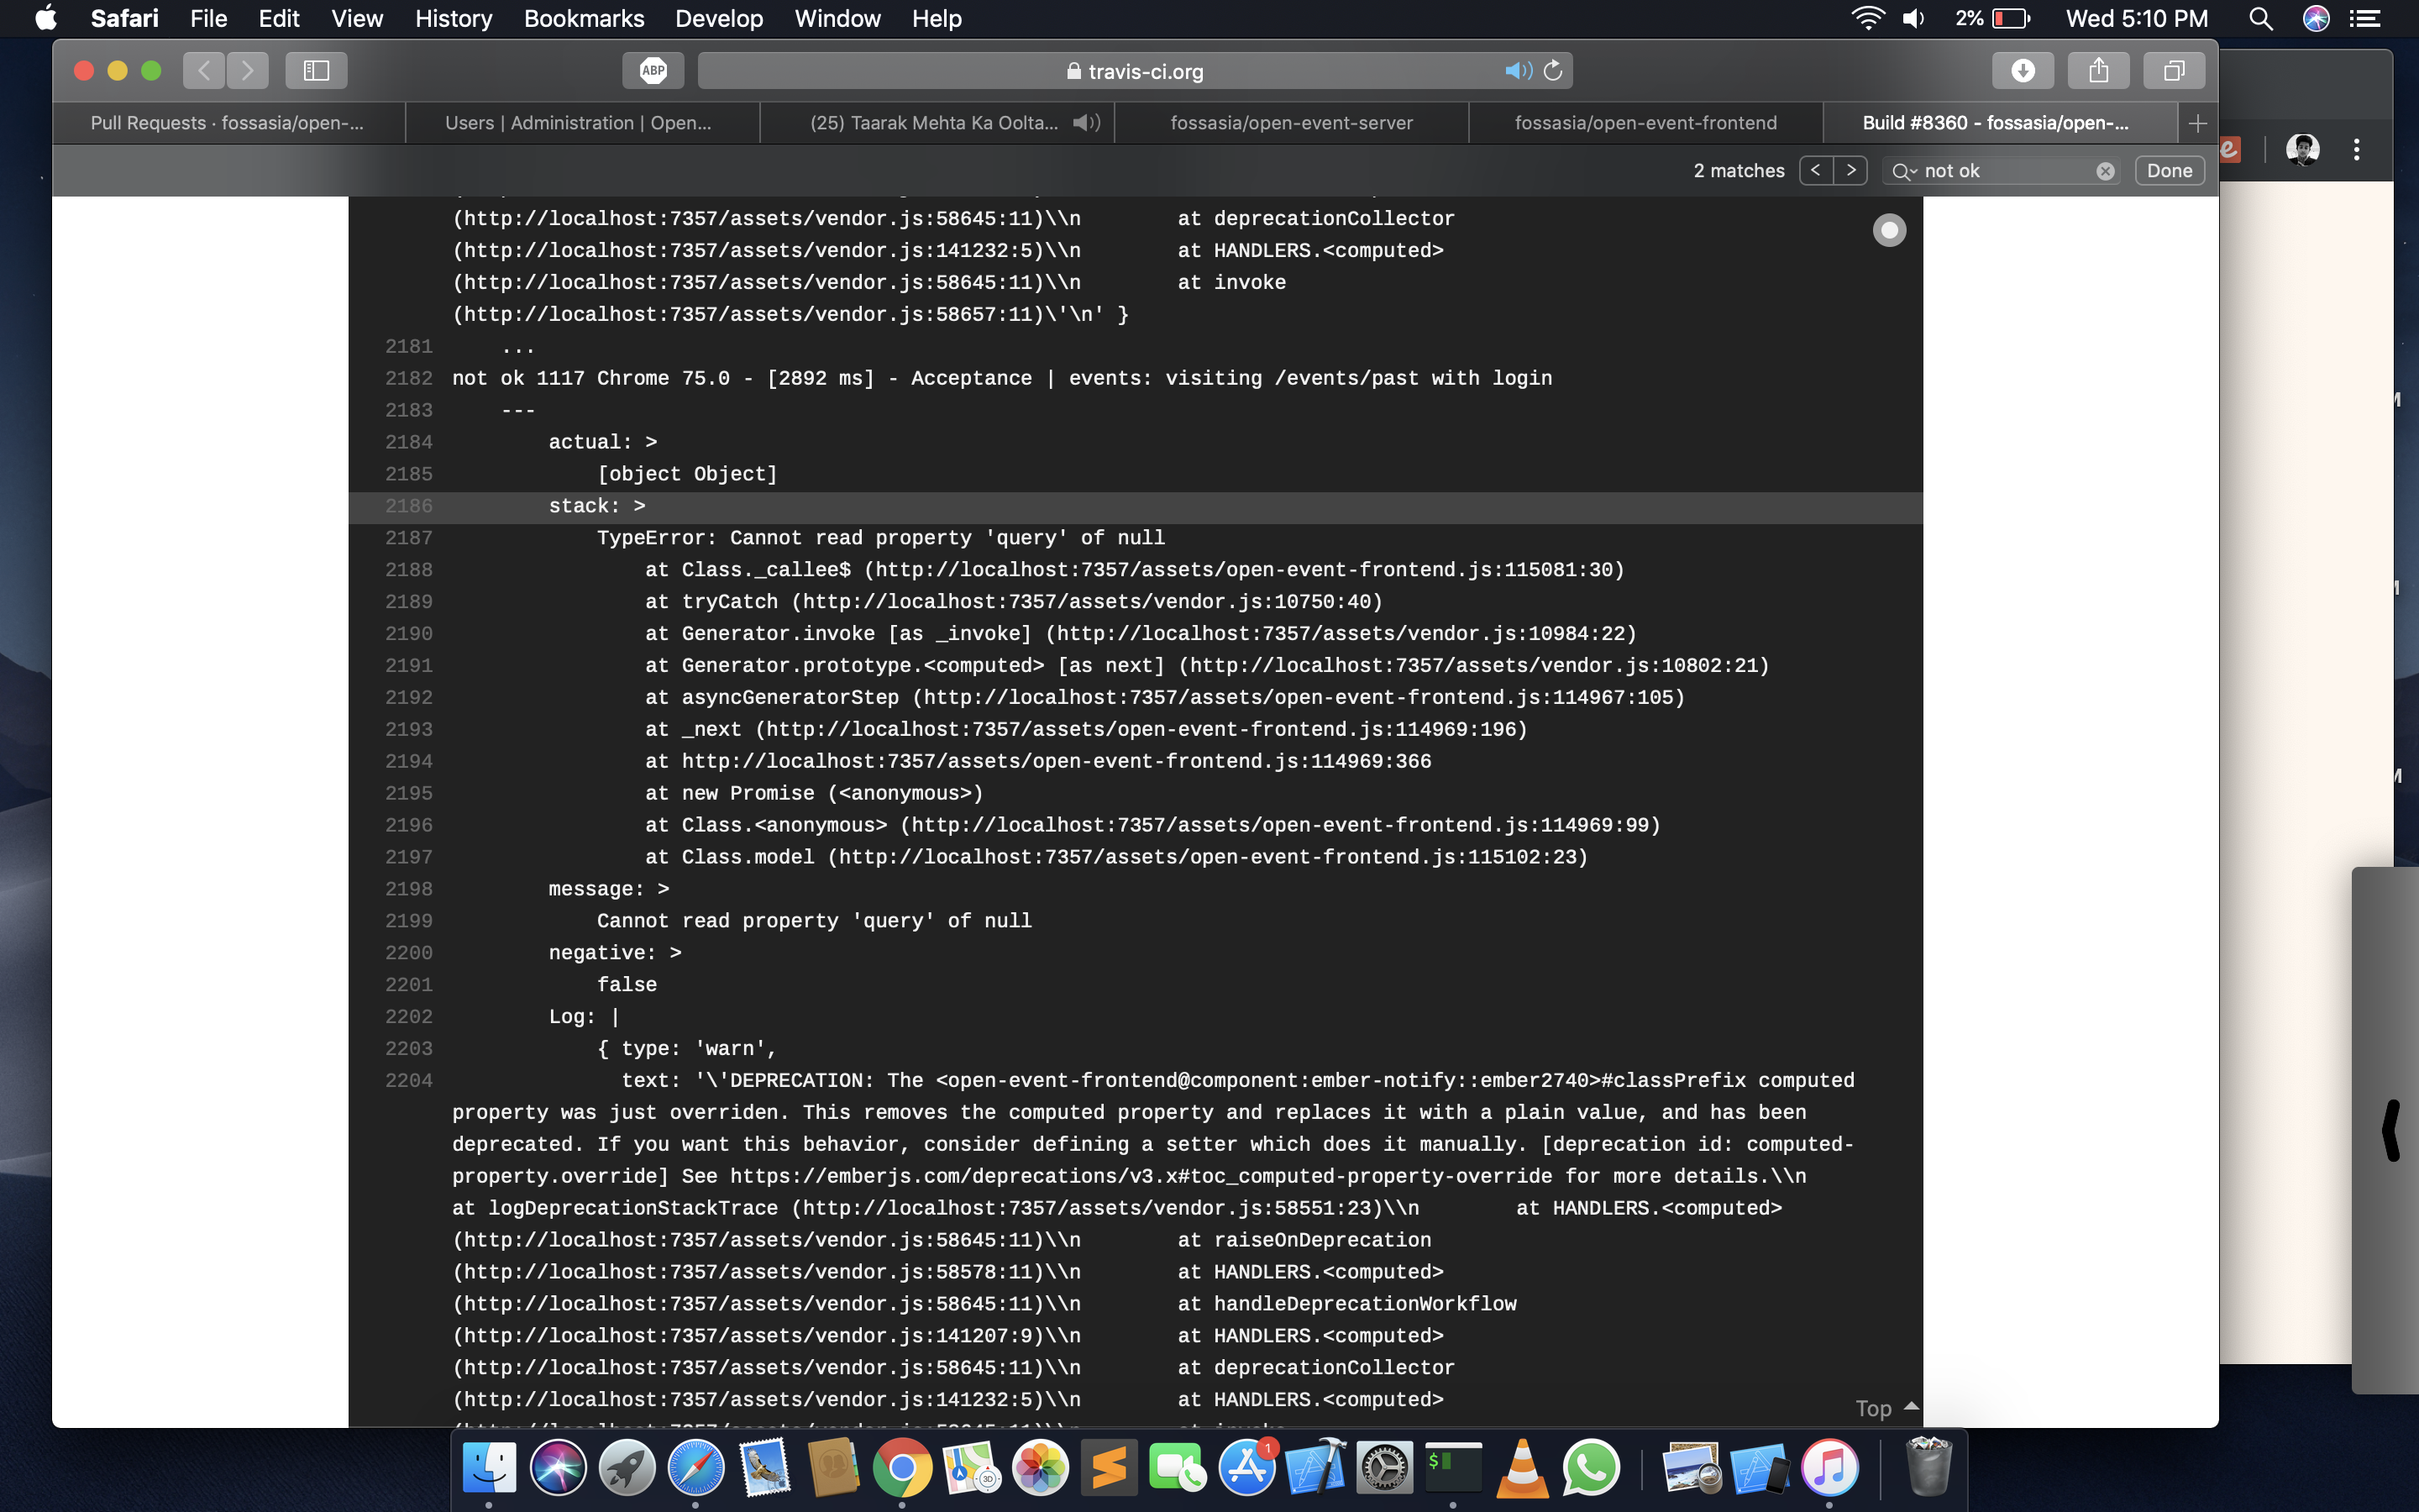Clear the 'not ok' search text

pos(2105,171)
